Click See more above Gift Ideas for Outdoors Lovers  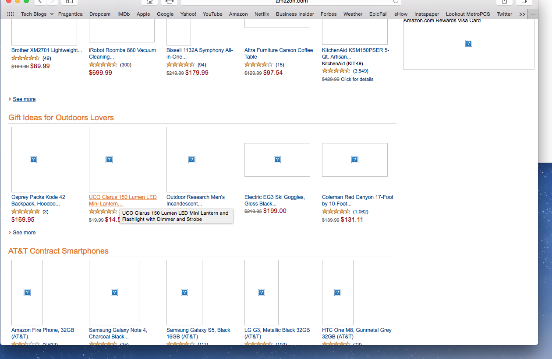tap(24, 99)
